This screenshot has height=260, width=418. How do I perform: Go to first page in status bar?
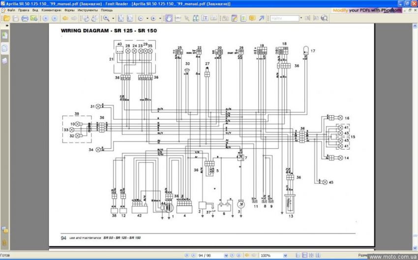(186, 255)
